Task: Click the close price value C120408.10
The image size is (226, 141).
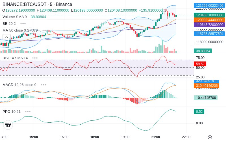Action: point(121,10)
